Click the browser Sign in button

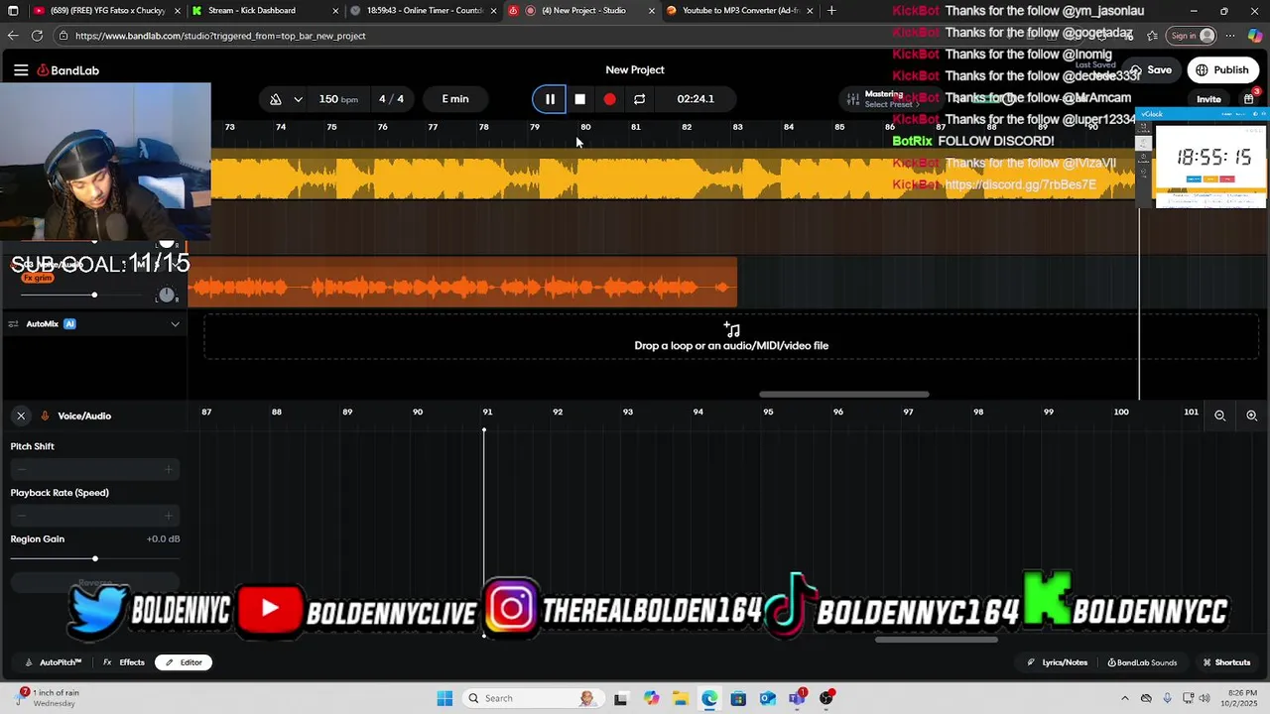(1192, 36)
